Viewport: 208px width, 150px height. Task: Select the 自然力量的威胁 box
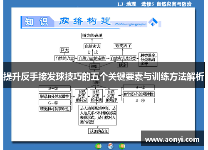pos(92,58)
